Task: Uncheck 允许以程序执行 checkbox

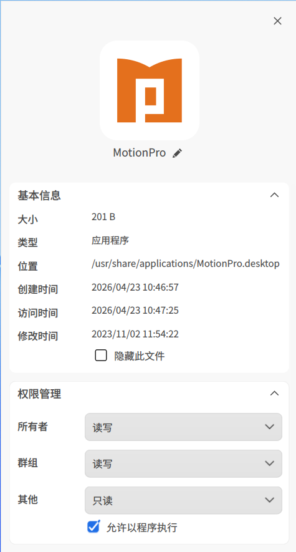Action: coord(93,526)
